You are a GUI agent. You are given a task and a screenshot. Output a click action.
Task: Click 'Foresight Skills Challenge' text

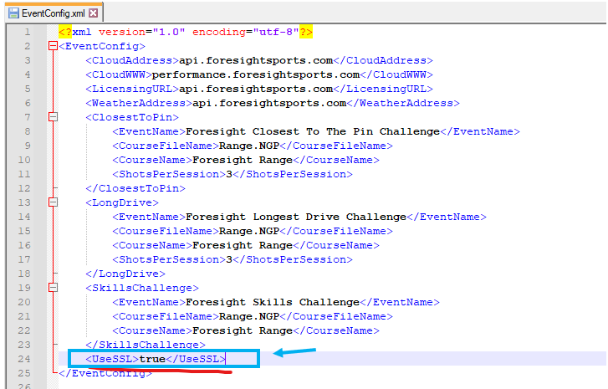pos(273,302)
